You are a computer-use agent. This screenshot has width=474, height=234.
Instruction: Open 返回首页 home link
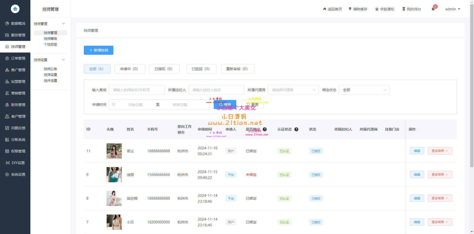[x=332, y=9]
